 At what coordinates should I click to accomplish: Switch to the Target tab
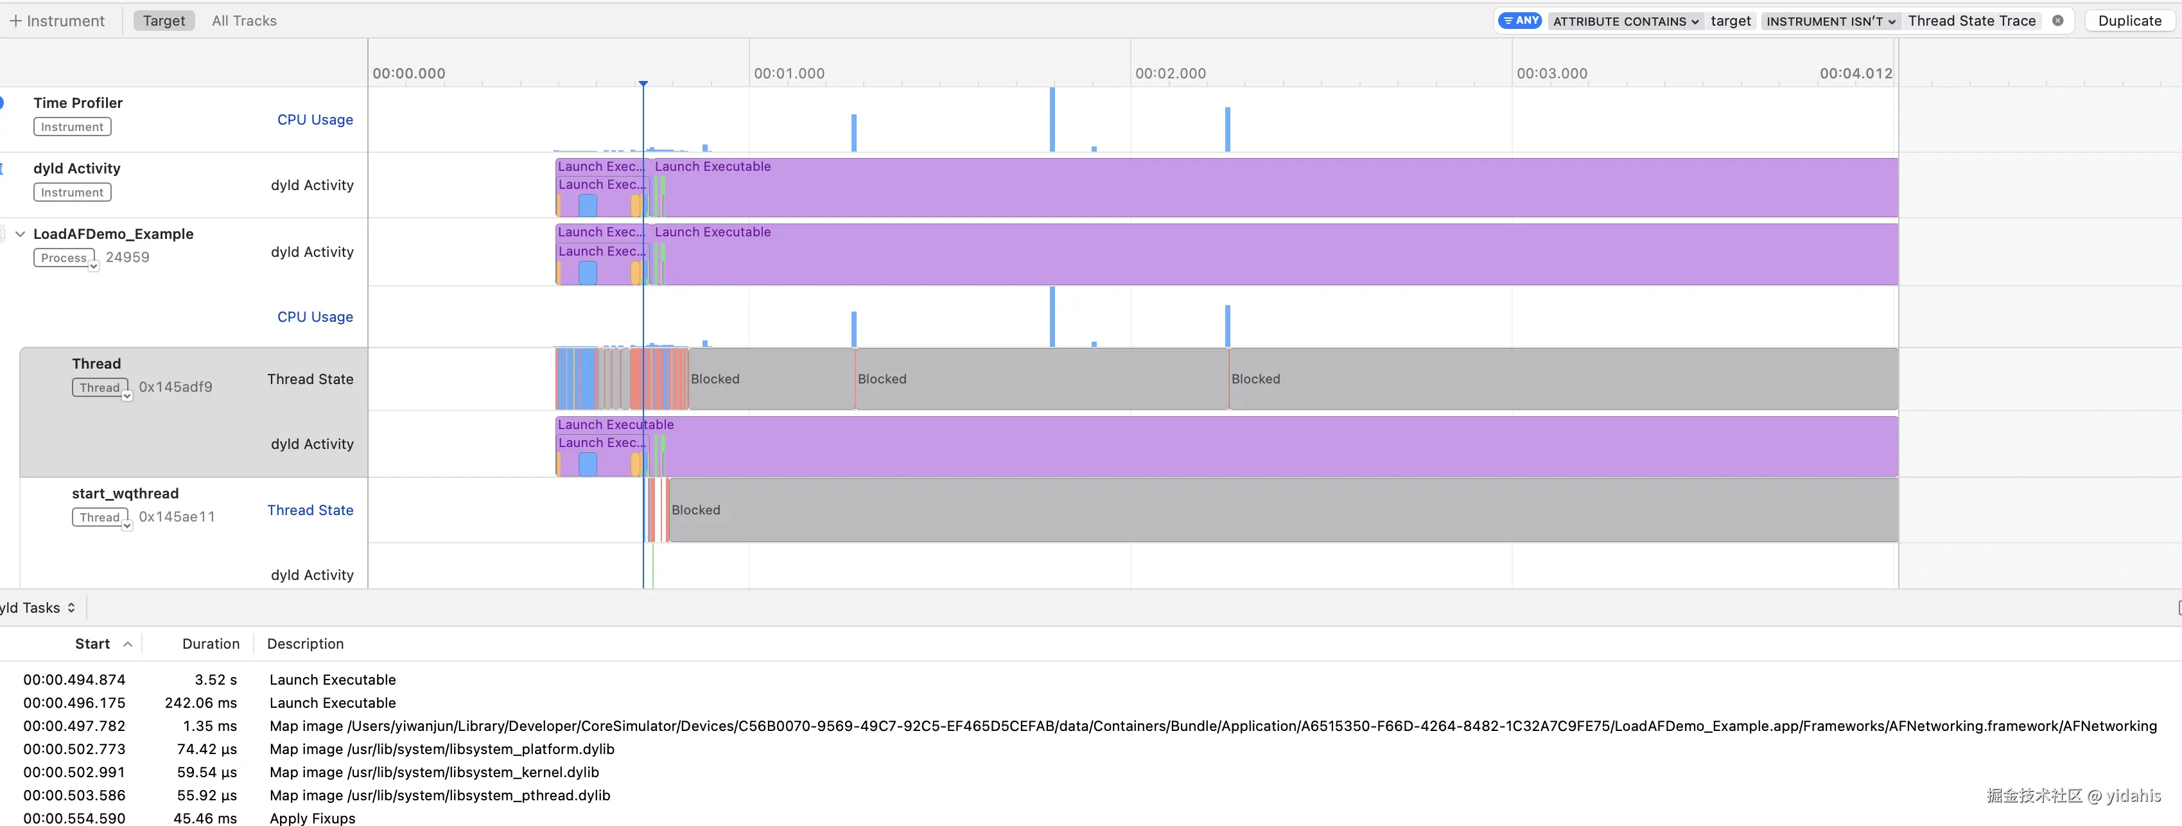(x=164, y=21)
